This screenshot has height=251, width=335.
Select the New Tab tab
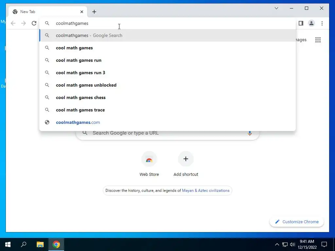pyautogui.click(x=48, y=12)
